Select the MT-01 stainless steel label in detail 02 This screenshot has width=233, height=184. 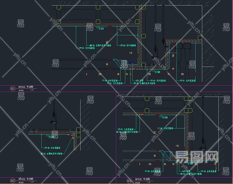tap(52, 154)
